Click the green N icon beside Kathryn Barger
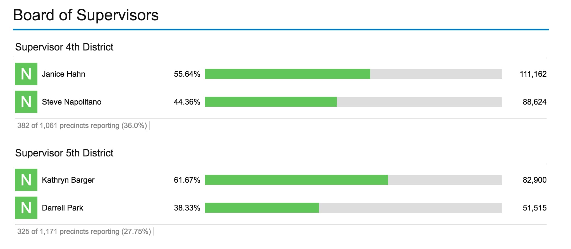This screenshot has height=249, width=571. (x=26, y=180)
